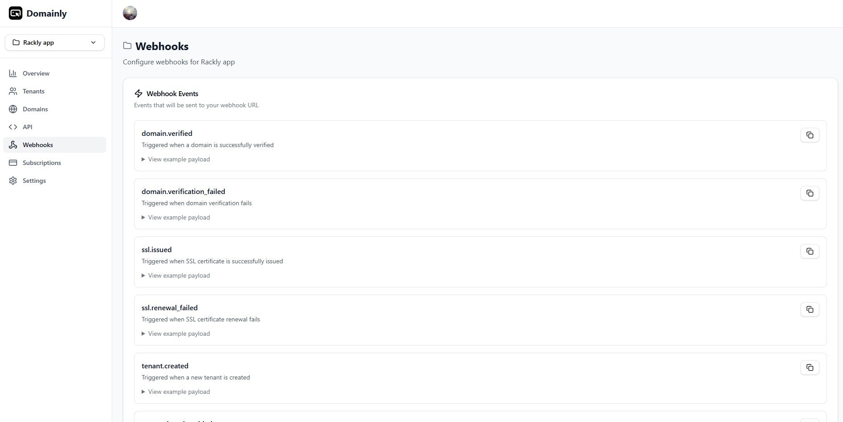Click the Overview bar chart icon
Image resolution: width=843 pixels, height=422 pixels.
pos(13,73)
